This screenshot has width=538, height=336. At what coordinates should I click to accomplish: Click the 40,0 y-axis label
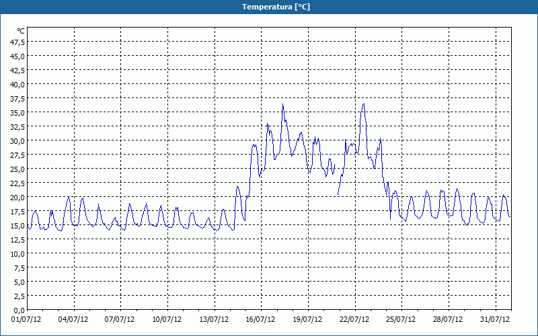[x=17, y=85]
